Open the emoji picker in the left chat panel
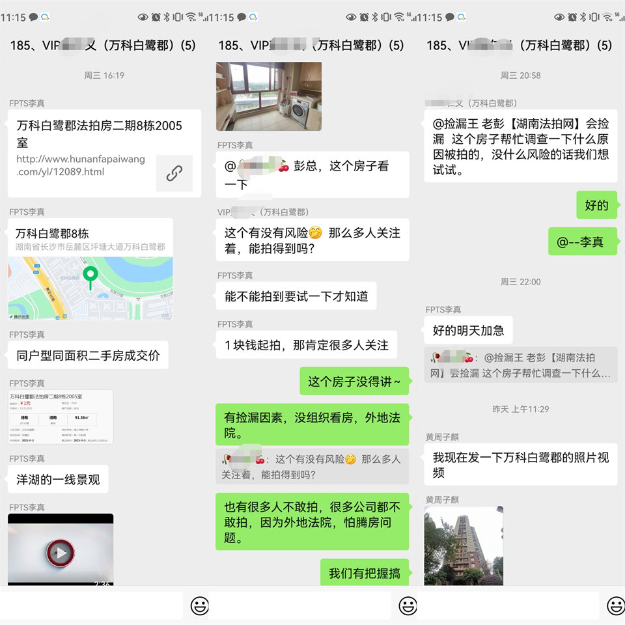Image resolution: width=625 pixels, height=625 pixels. [x=199, y=606]
